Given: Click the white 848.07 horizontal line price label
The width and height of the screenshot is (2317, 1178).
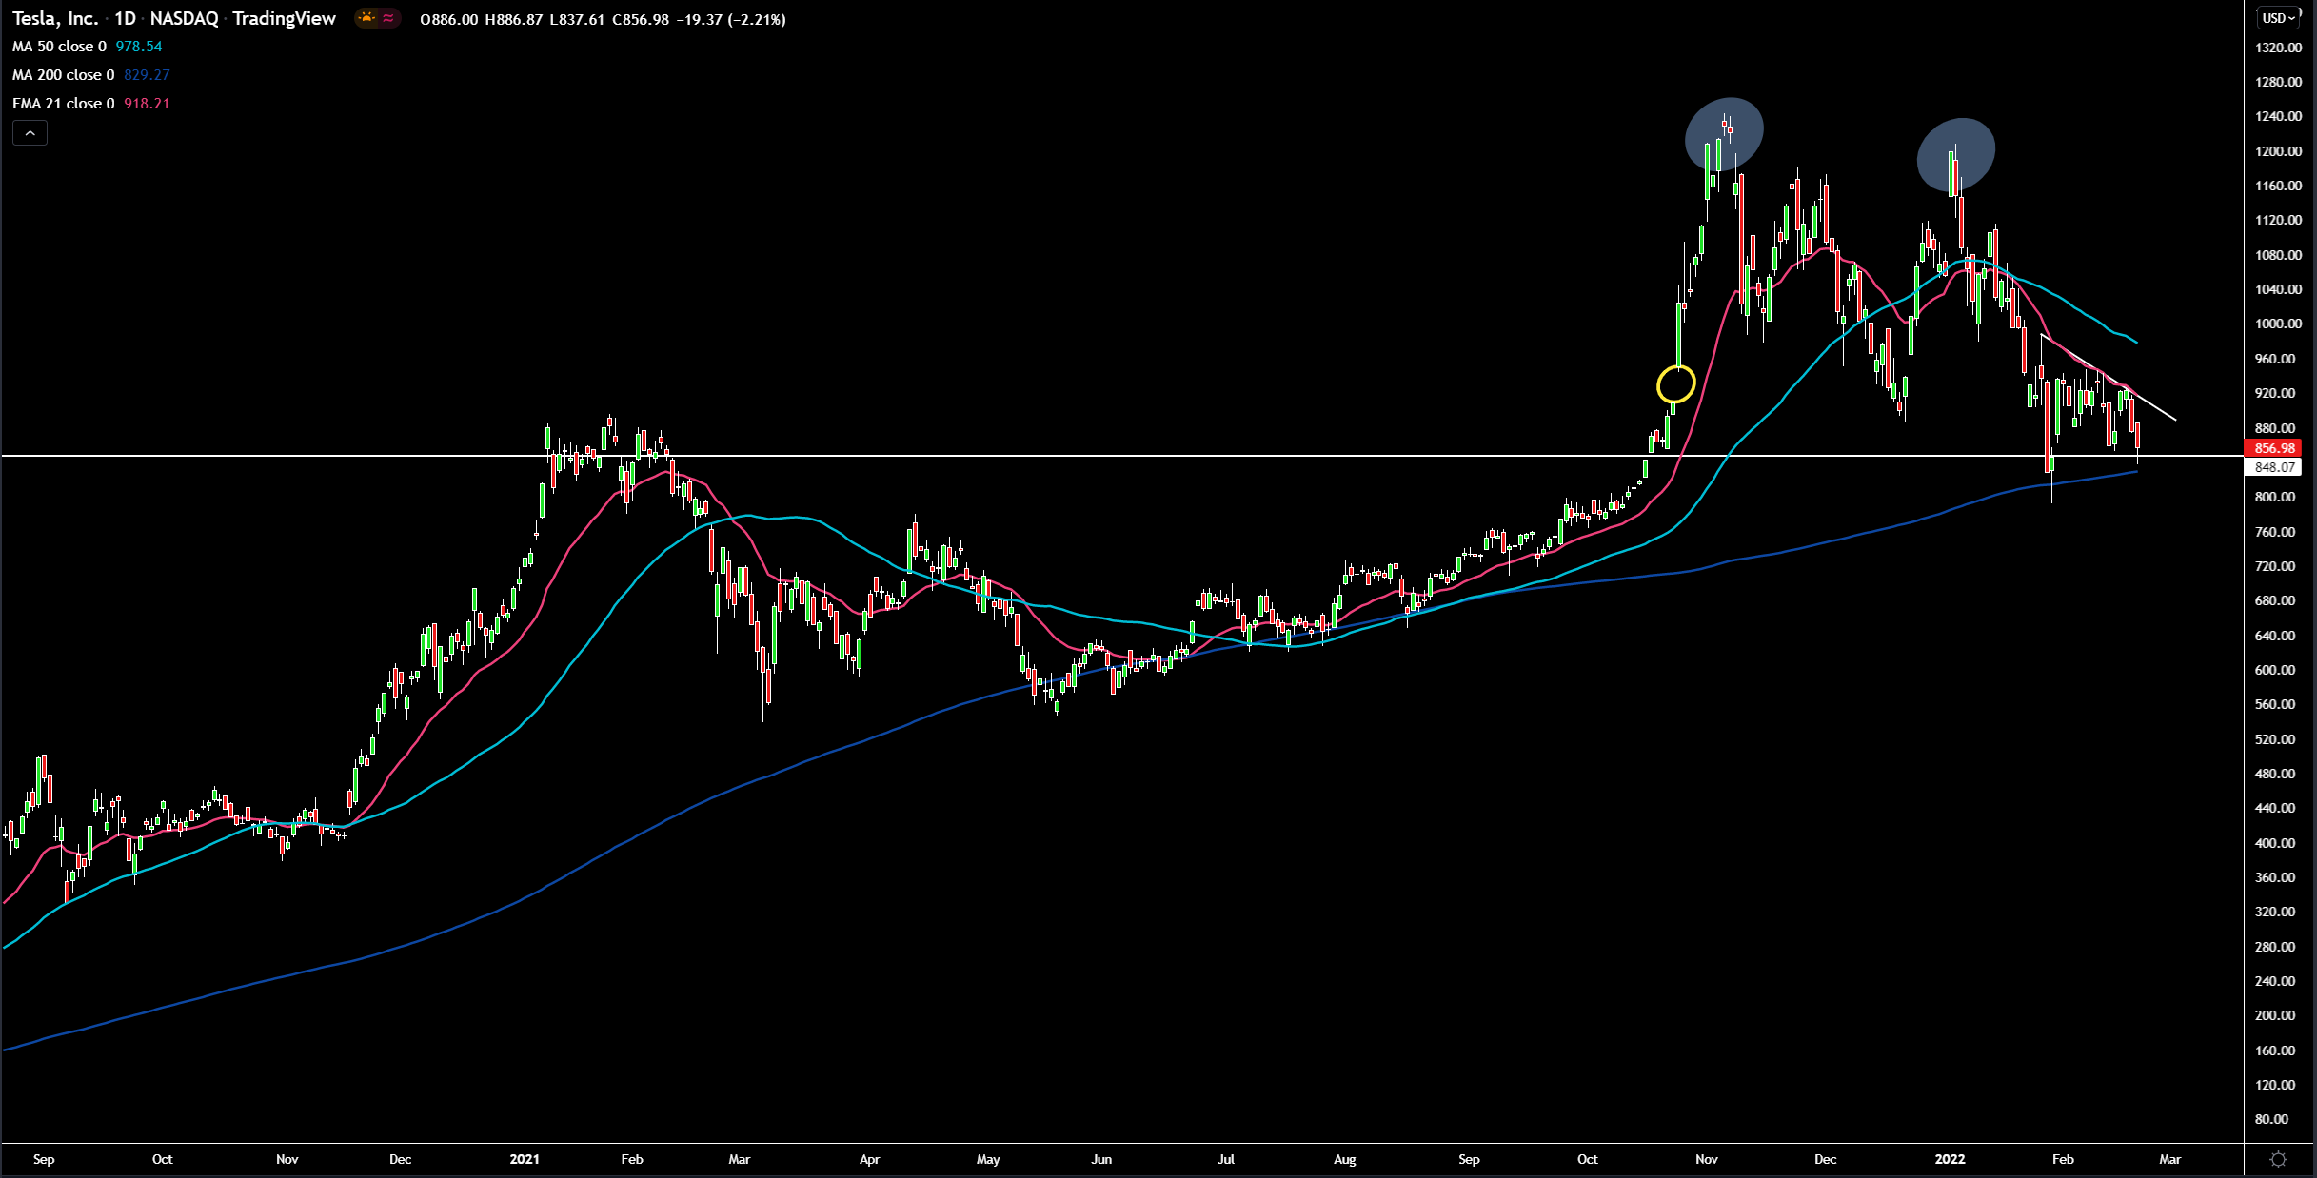Looking at the screenshot, I should [x=2274, y=467].
